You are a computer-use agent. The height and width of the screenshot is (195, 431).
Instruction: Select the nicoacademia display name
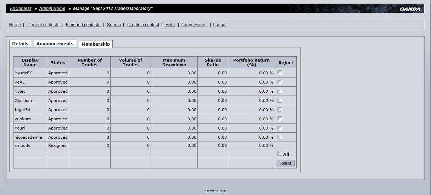tap(28, 137)
